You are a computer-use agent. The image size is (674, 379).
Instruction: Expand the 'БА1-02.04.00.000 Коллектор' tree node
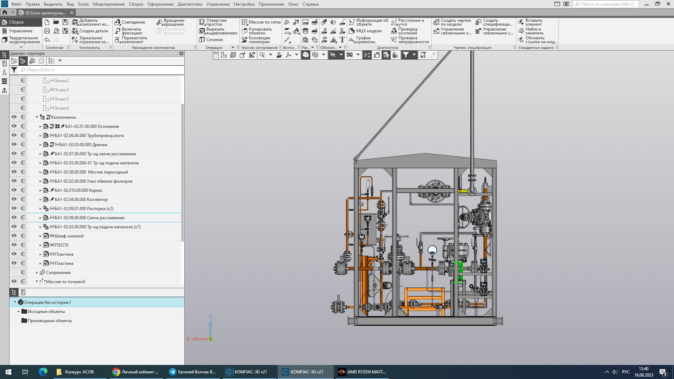pyautogui.click(x=40, y=200)
